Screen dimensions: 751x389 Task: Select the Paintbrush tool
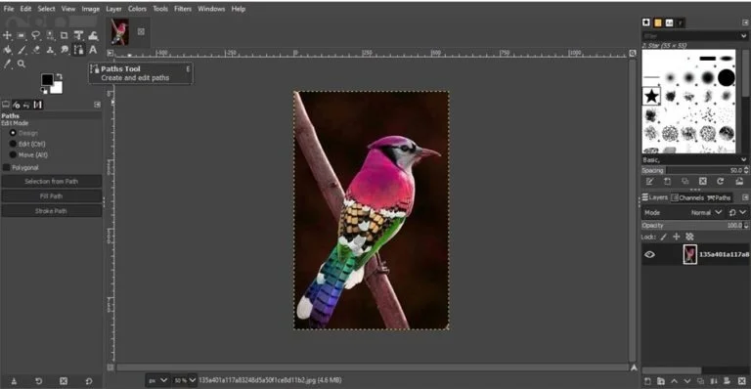coord(22,50)
